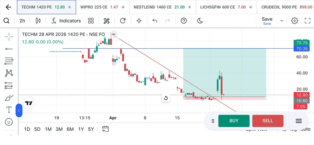Go back with the arrow icon
Screen dimensions: 314x145
[x=8, y=7]
